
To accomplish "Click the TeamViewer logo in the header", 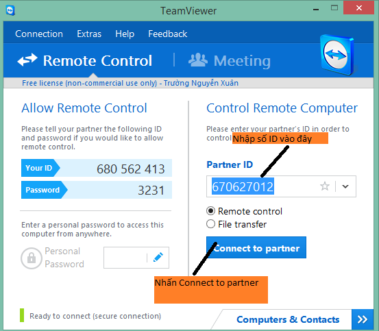I will pyautogui.click(x=337, y=55).
